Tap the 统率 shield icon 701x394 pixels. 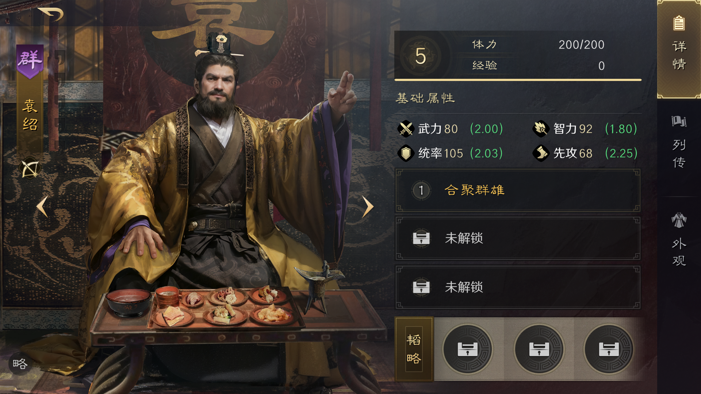click(406, 153)
